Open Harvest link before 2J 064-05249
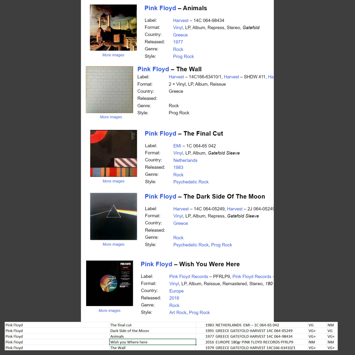This screenshot has height=355, width=355. (235, 209)
